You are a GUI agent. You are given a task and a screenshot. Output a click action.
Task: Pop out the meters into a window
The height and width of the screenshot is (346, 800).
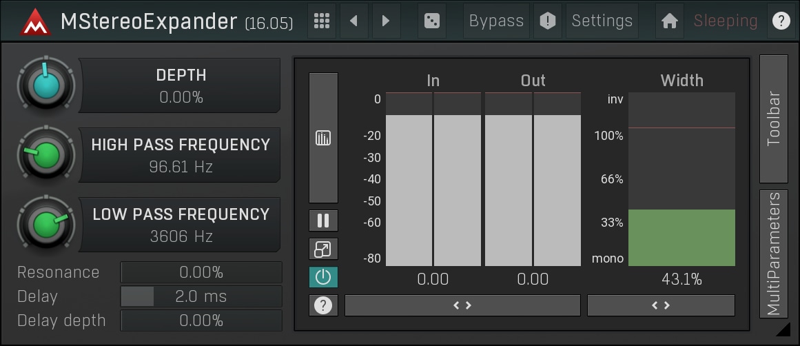[x=323, y=249]
